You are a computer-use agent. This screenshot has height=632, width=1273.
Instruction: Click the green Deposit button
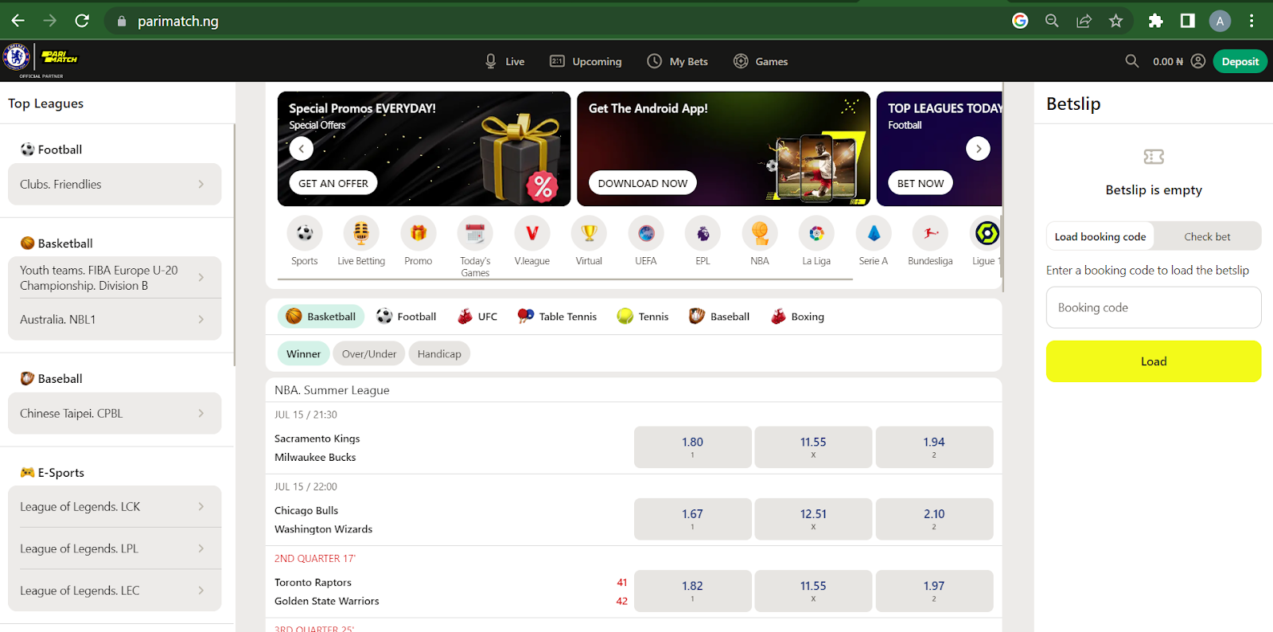coord(1240,61)
